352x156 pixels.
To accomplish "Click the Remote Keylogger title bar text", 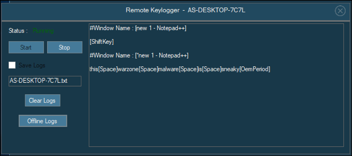I will point(186,10).
